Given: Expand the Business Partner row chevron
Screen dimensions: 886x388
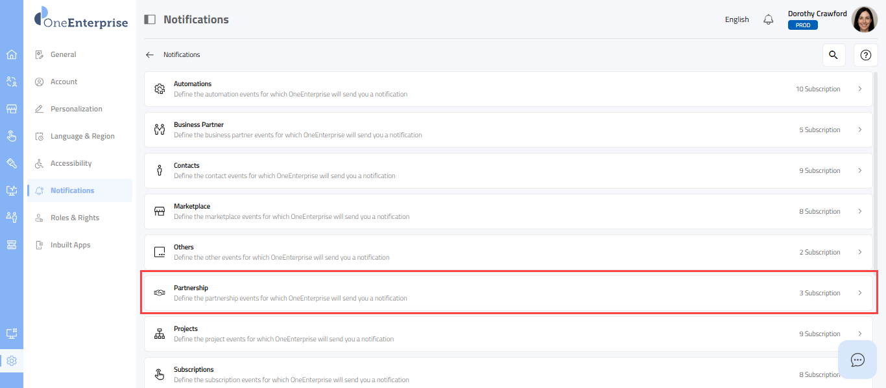Looking at the screenshot, I should [x=860, y=130].
